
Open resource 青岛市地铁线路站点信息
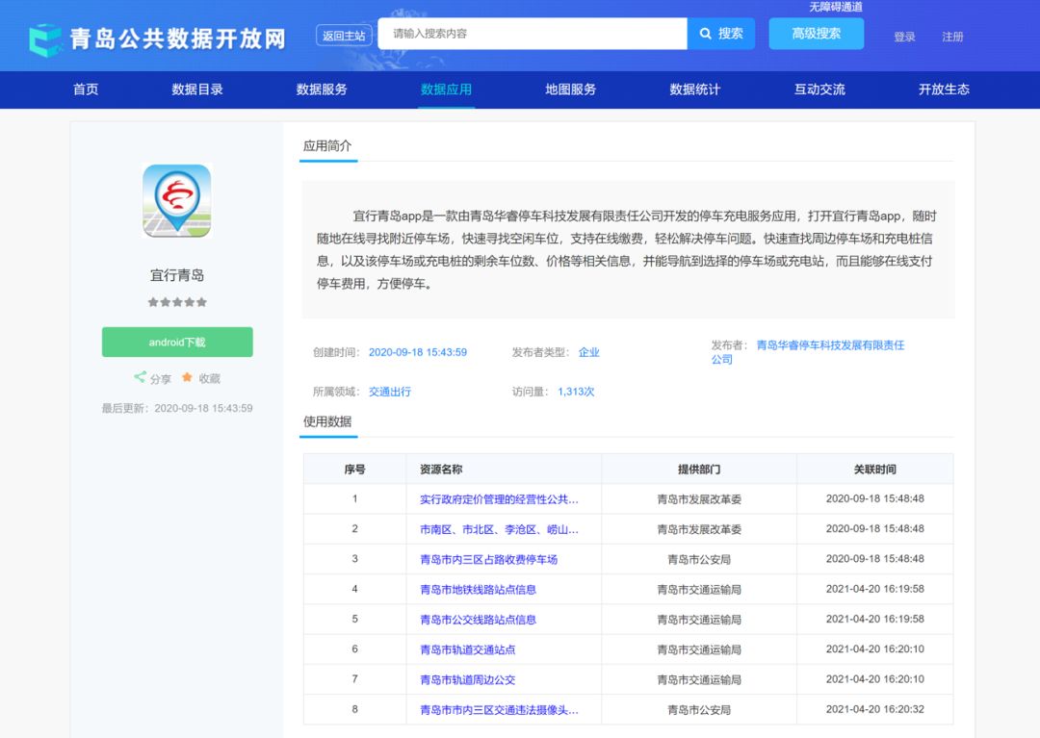click(479, 590)
